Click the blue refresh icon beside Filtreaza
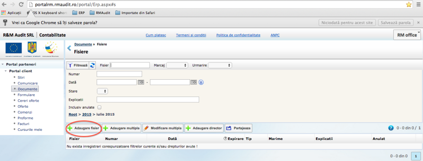Screen dimensions: 423x161 (93, 65)
